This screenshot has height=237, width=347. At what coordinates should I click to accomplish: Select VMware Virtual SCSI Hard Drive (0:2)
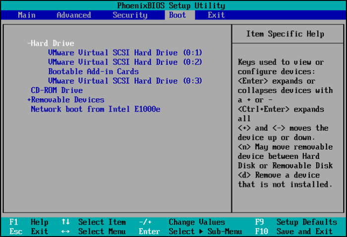click(125, 62)
